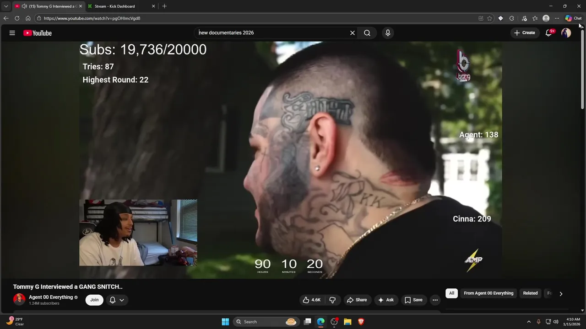View site information lock icon in address bar
The height and width of the screenshot is (329, 586).
point(39,18)
